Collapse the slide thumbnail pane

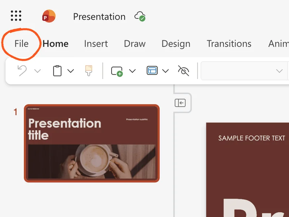pos(180,103)
